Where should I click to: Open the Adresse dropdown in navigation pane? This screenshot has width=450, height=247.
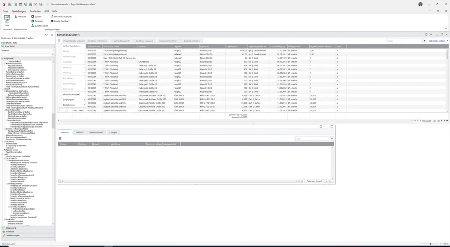tap(54, 50)
